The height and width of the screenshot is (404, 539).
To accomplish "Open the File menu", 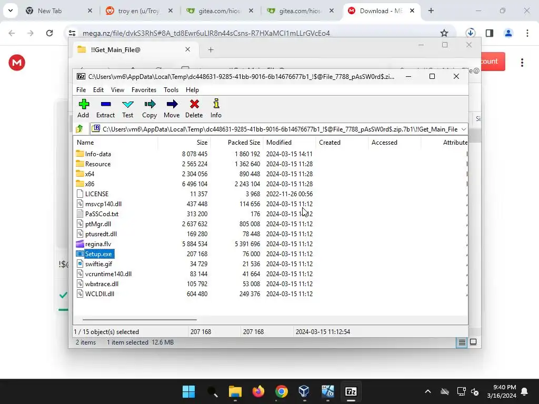I will pyautogui.click(x=81, y=89).
